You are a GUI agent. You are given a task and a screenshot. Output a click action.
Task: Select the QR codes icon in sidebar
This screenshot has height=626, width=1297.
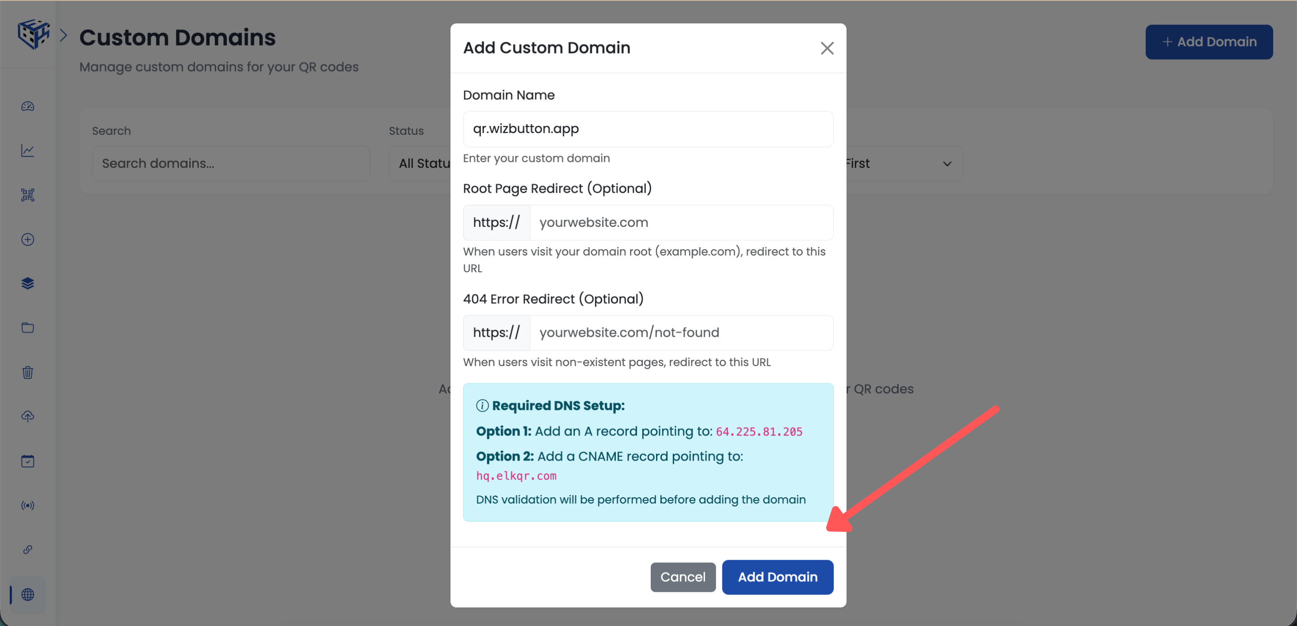[x=28, y=195]
